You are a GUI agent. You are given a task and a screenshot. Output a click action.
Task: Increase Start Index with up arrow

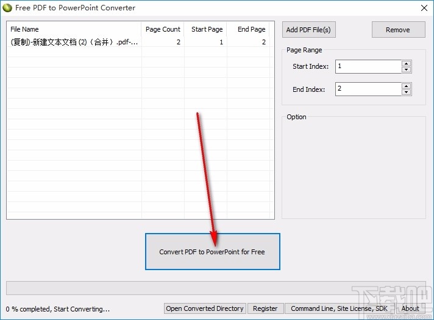406,63
